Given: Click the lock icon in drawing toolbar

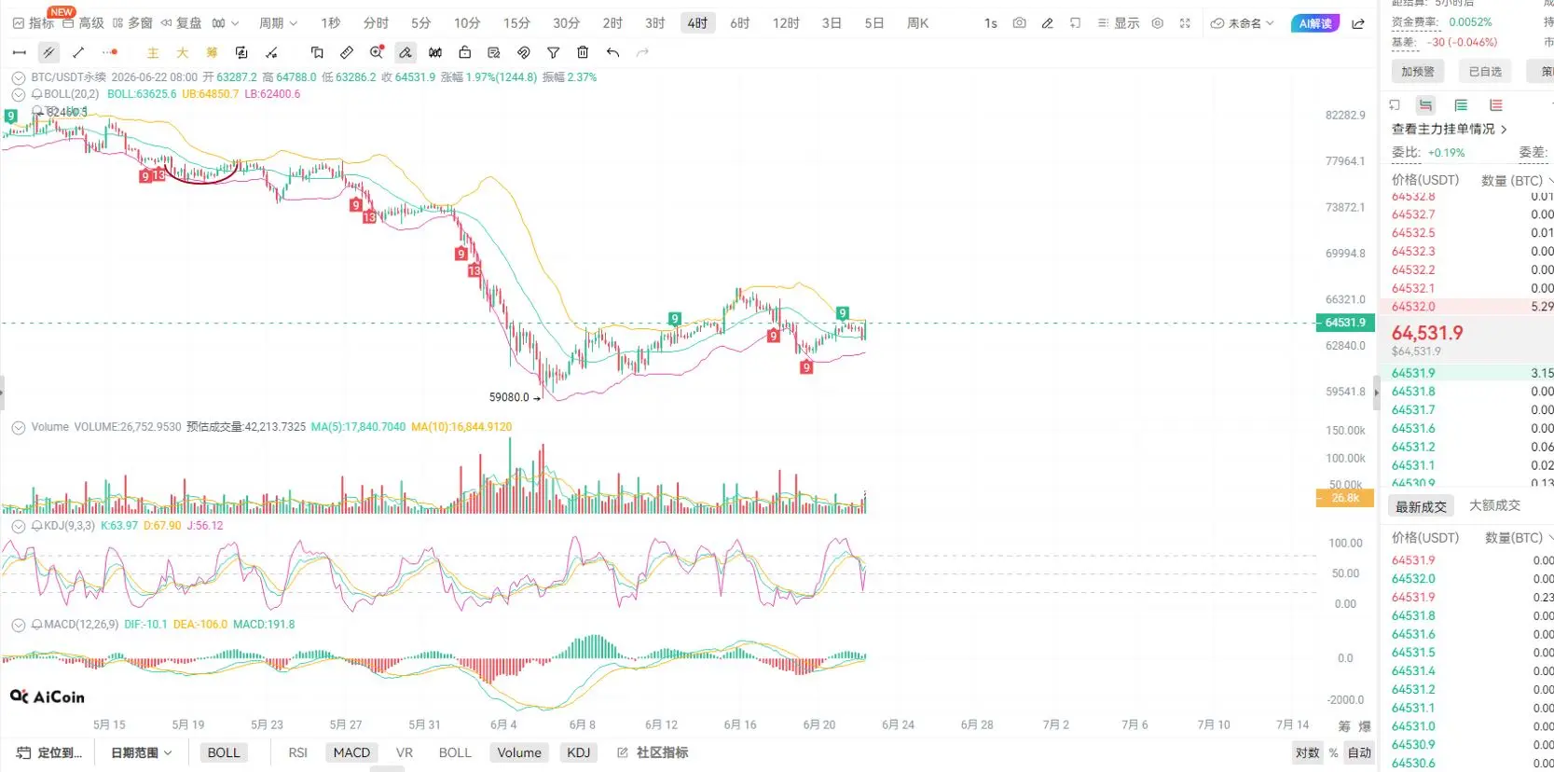Looking at the screenshot, I should [x=464, y=53].
